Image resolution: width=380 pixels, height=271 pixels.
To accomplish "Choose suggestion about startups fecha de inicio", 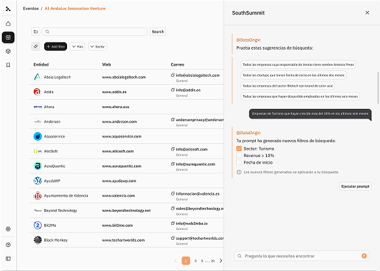I will pos(293,75).
